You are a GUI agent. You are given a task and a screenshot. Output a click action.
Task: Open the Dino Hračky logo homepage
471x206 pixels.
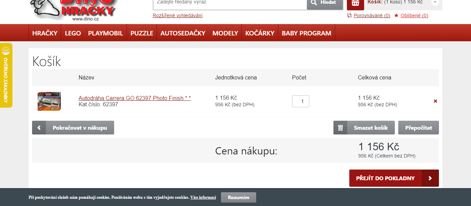coord(74,10)
